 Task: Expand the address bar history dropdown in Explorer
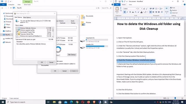pyautogui.click(x=96, y=8)
